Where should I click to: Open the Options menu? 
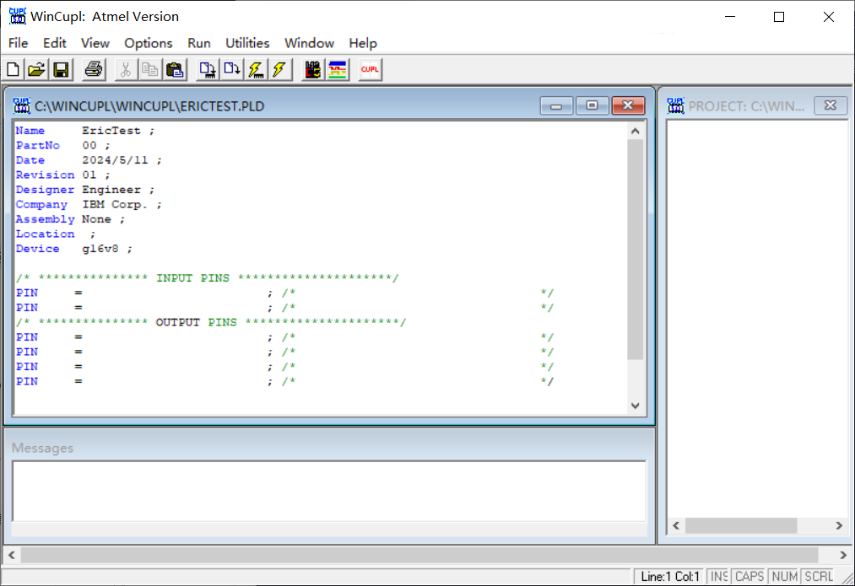coord(149,43)
